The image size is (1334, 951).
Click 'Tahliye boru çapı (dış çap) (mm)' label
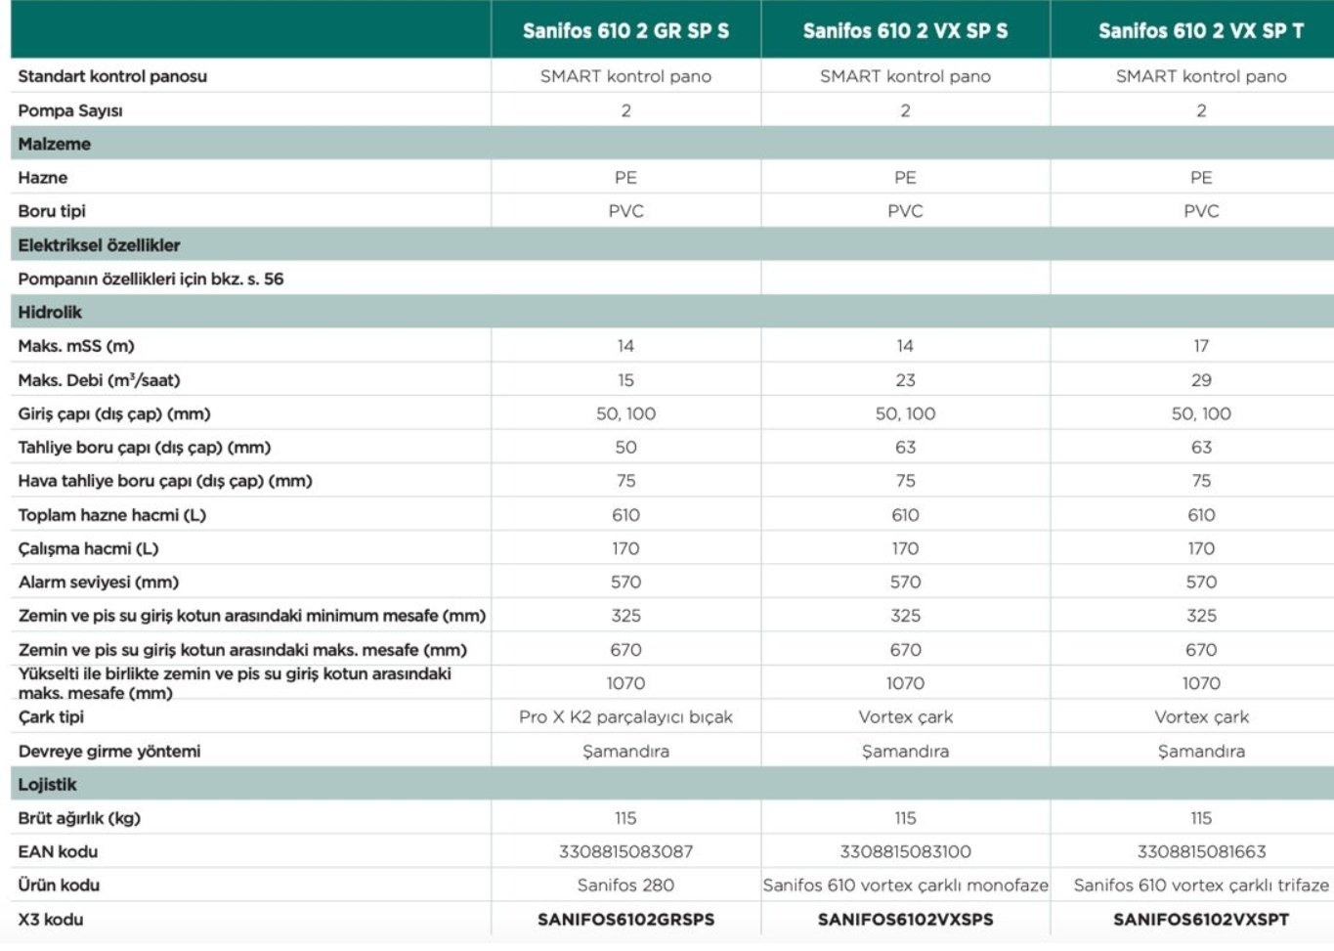click(x=145, y=448)
